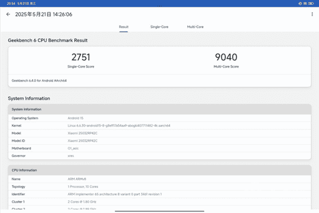Tap the Geekbench 6.4.0 version text
This screenshot has height=213, width=319.
(39, 81)
